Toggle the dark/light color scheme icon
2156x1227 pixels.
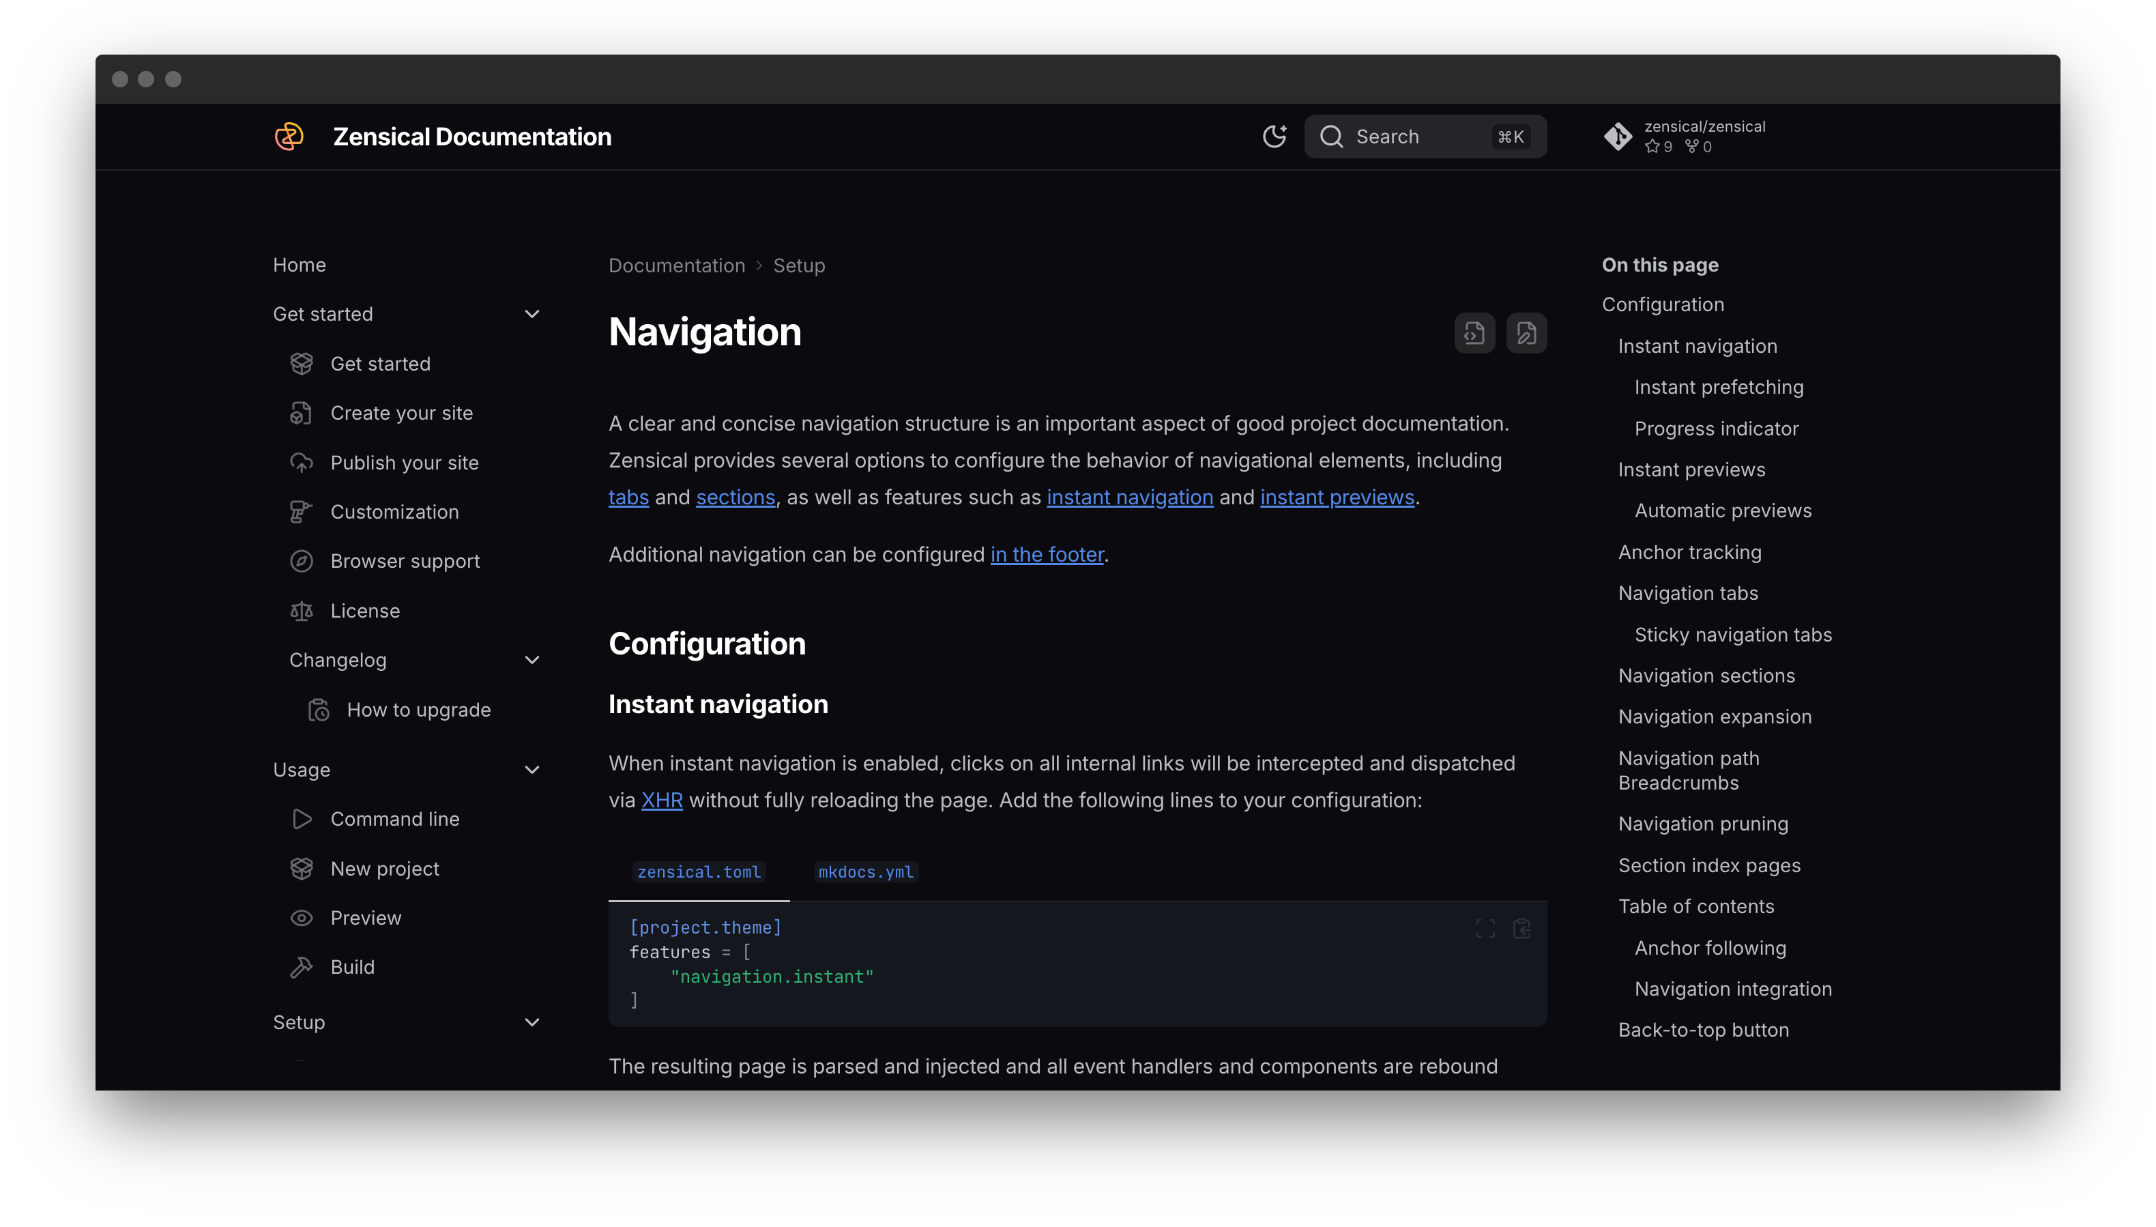[x=1274, y=136]
